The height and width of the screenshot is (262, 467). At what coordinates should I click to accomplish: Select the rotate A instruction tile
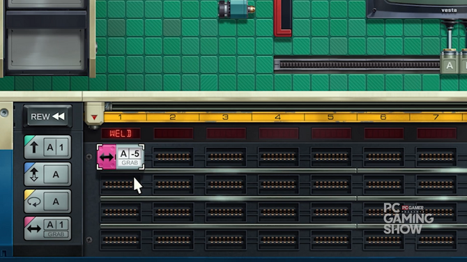click(x=47, y=201)
